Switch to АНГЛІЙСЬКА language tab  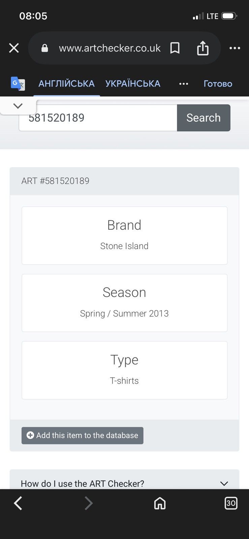tap(66, 84)
